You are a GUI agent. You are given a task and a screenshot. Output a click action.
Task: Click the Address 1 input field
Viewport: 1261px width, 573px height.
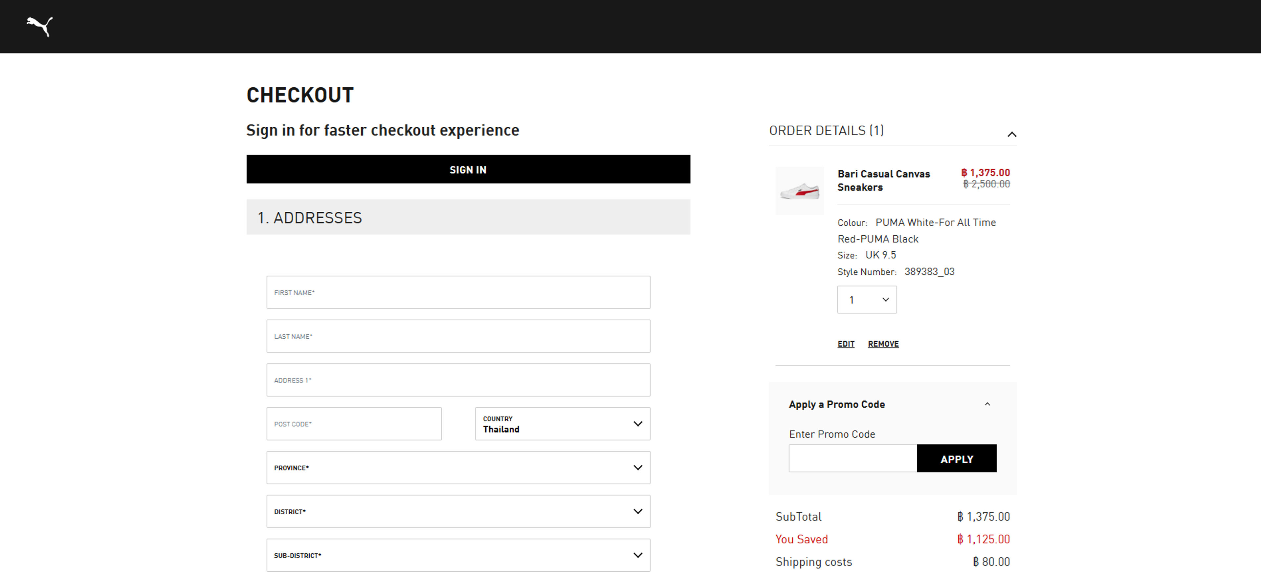pos(458,380)
